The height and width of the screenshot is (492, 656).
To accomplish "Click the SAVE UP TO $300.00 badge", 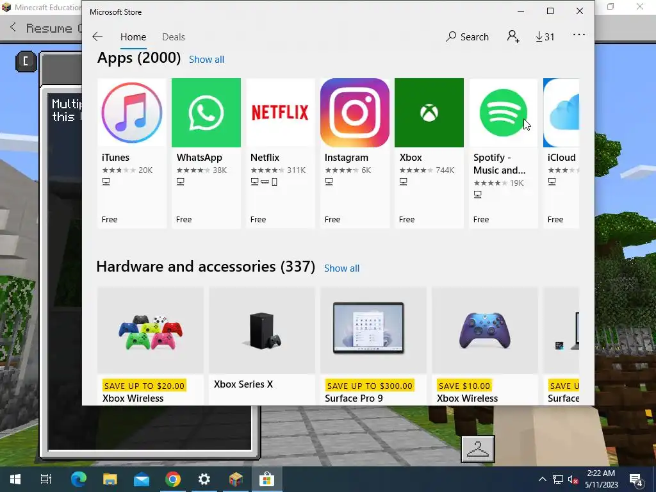I will (x=370, y=386).
